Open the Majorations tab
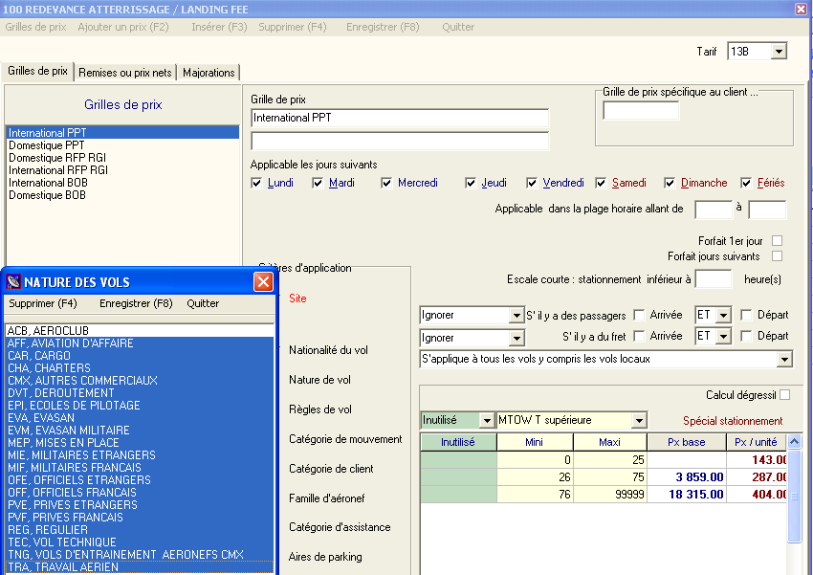 click(x=209, y=73)
